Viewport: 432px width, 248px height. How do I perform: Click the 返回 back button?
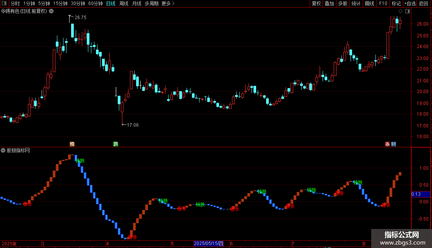pyautogui.click(x=424, y=3)
